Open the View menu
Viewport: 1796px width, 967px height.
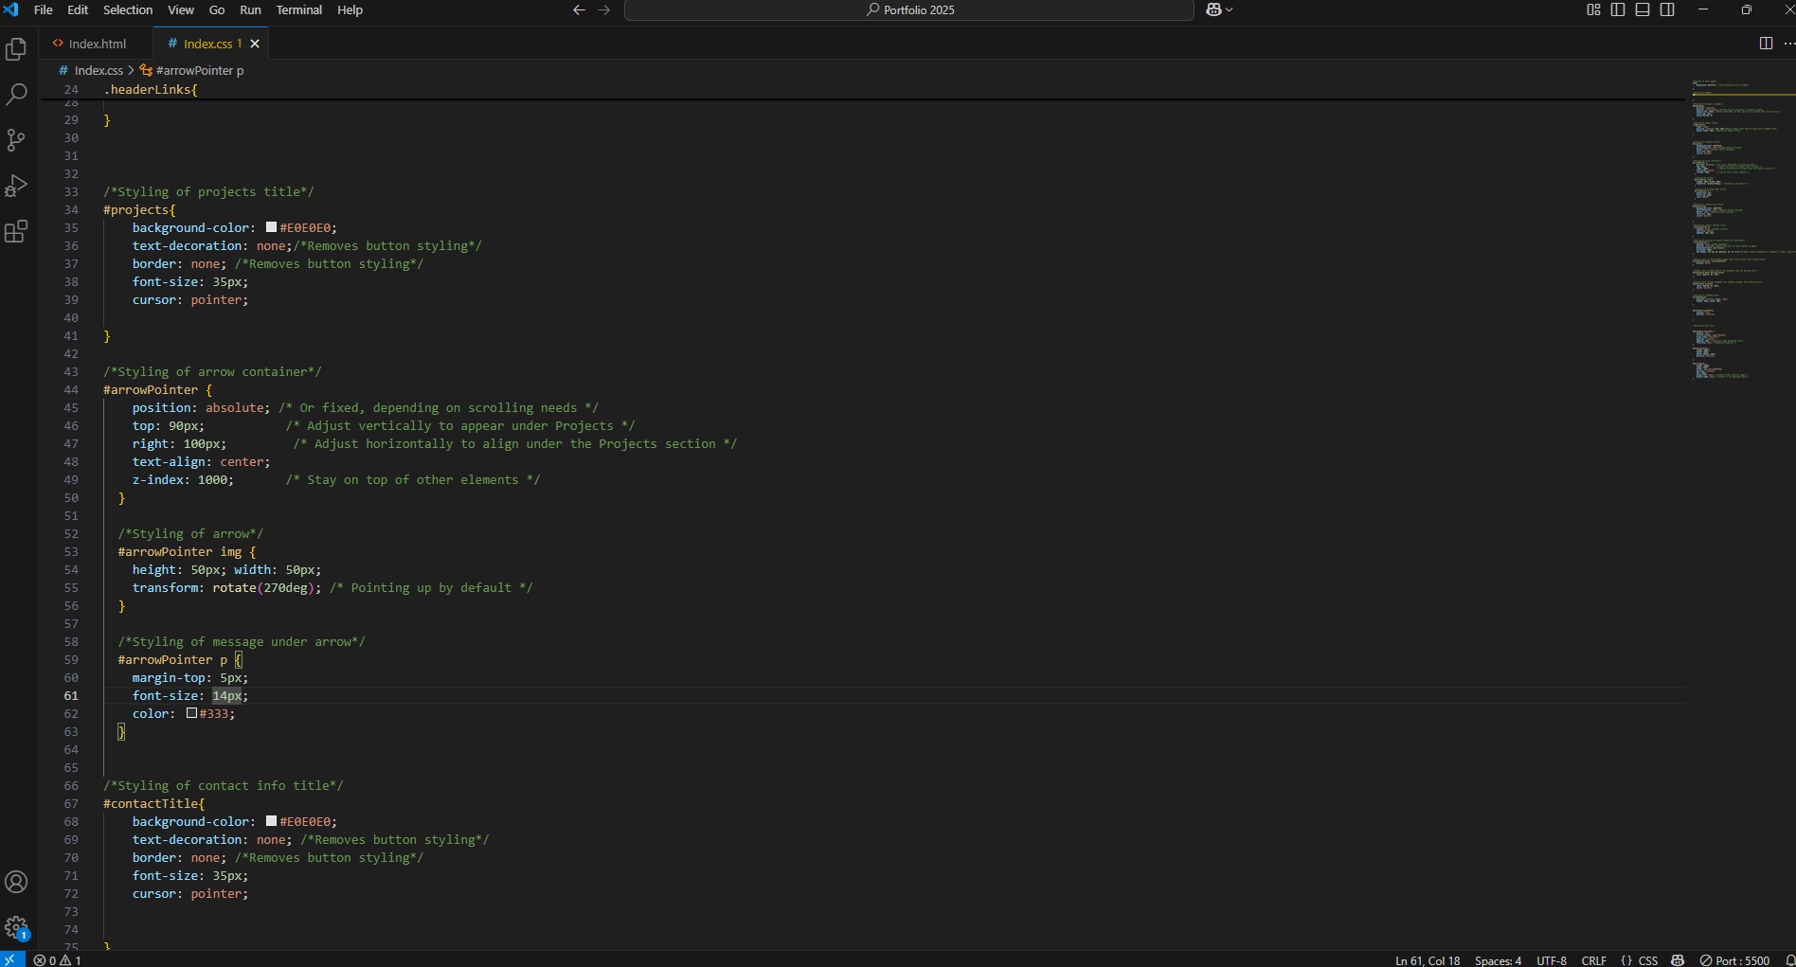pos(181,9)
